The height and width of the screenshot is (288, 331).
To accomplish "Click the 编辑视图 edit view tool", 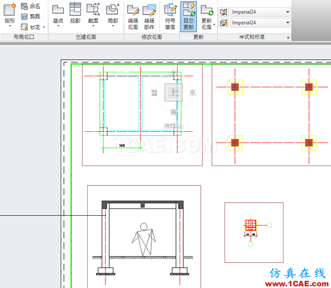I will point(133,17).
